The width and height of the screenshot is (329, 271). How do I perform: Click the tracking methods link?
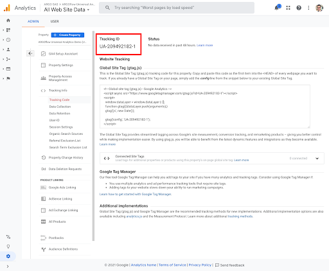(240, 216)
